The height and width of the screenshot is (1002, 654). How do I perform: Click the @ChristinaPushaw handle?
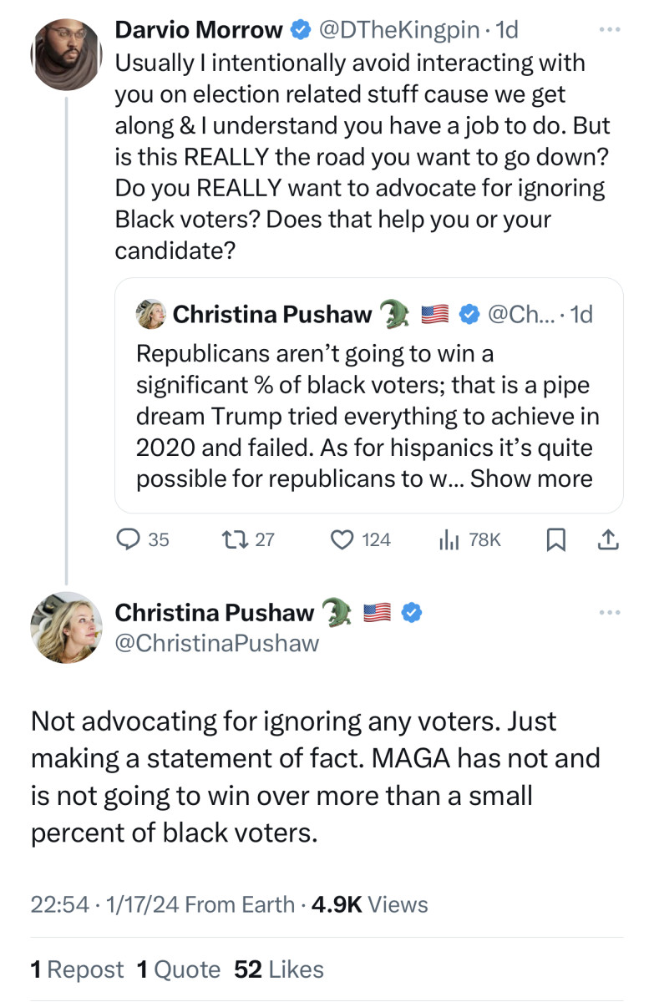click(216, 642)
